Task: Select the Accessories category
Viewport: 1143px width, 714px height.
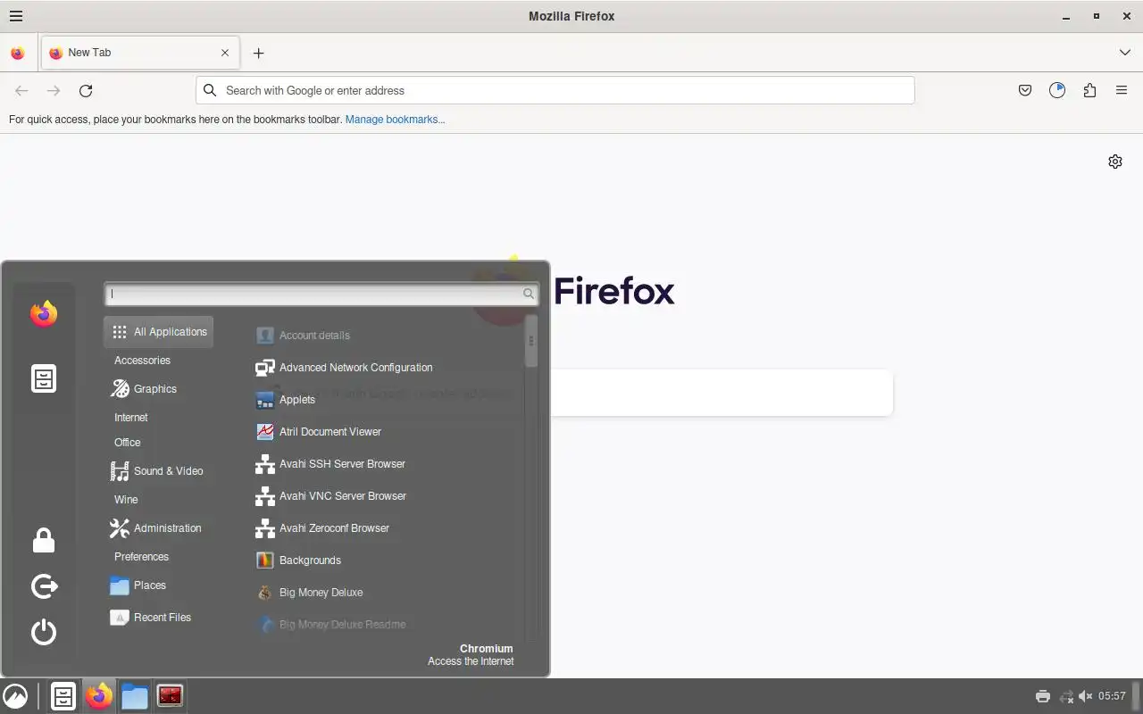Action: (x=142, y=361)
